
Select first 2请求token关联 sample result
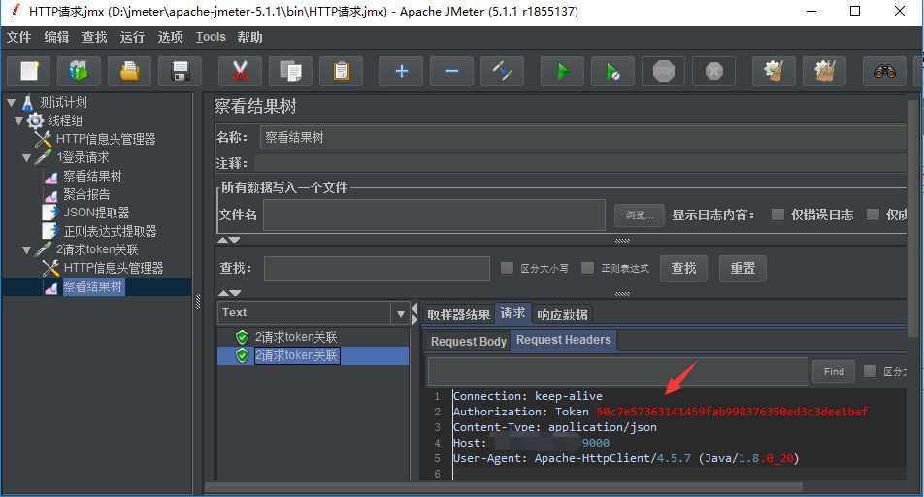pos(286,337)
